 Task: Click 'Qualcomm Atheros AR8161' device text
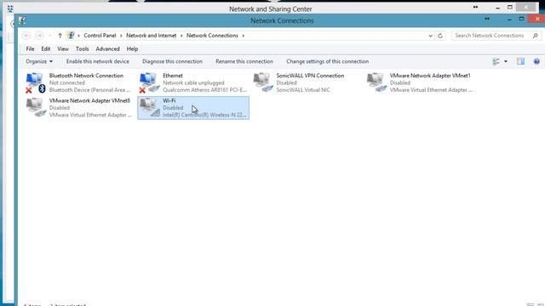(x=204, y=90)
